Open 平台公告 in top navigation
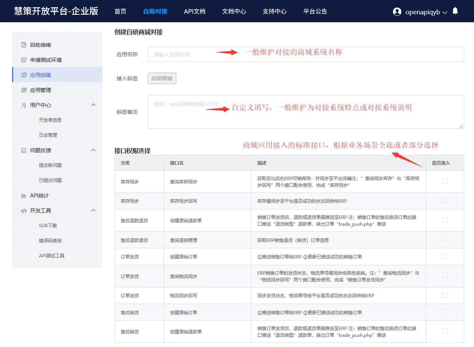The height and width of the screenshot is (347, 474). tap(315, 11)
